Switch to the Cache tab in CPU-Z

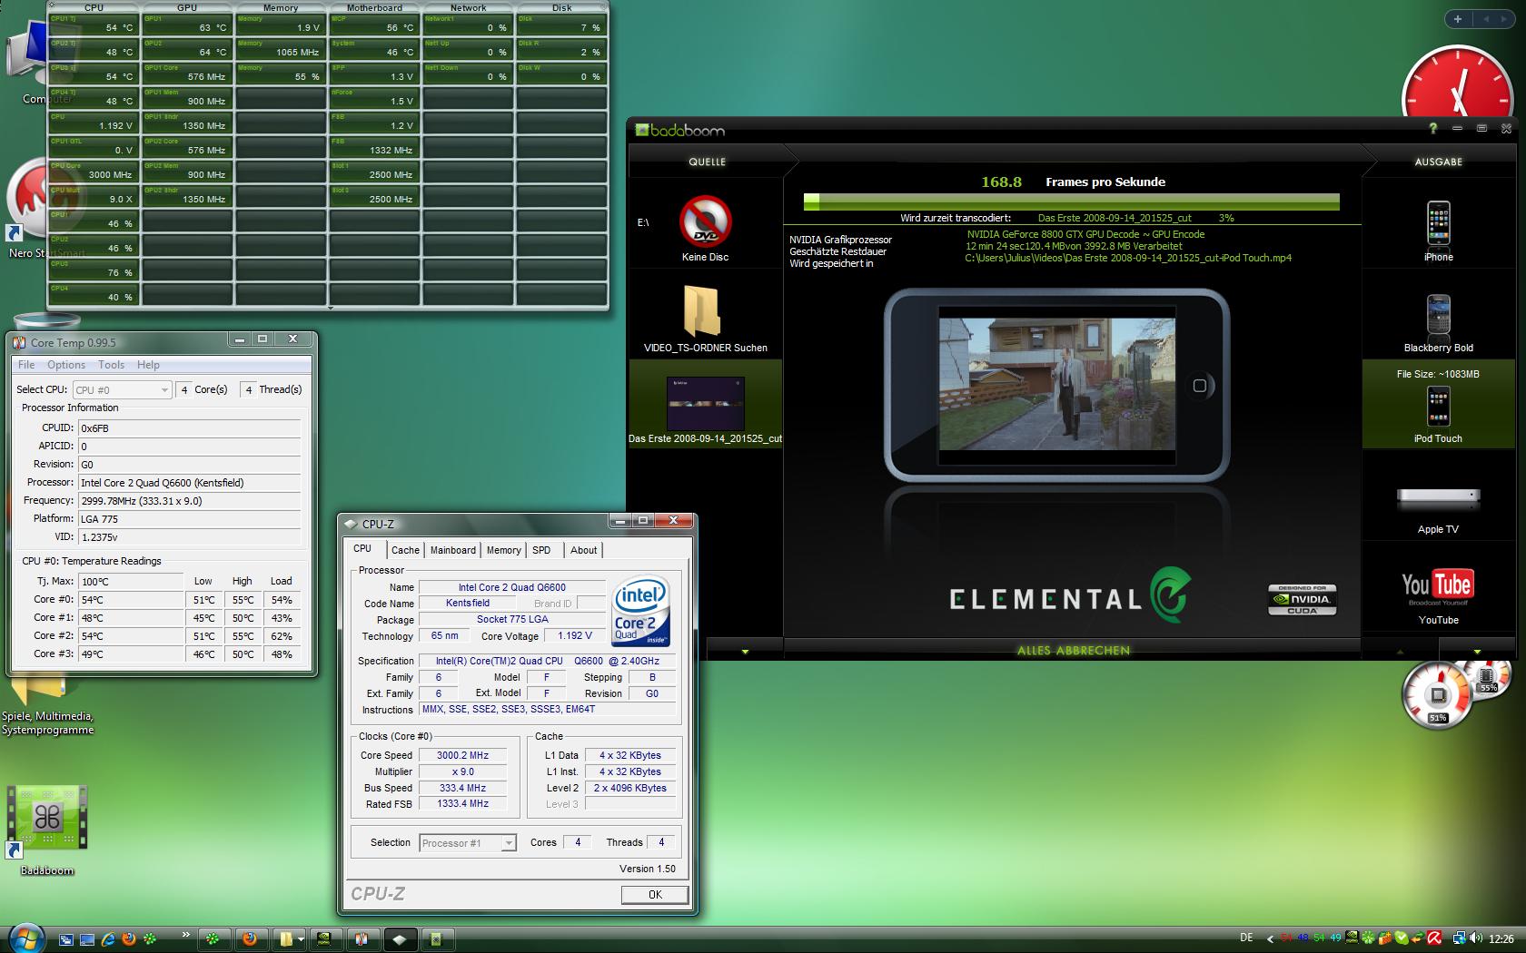point(405,550)
